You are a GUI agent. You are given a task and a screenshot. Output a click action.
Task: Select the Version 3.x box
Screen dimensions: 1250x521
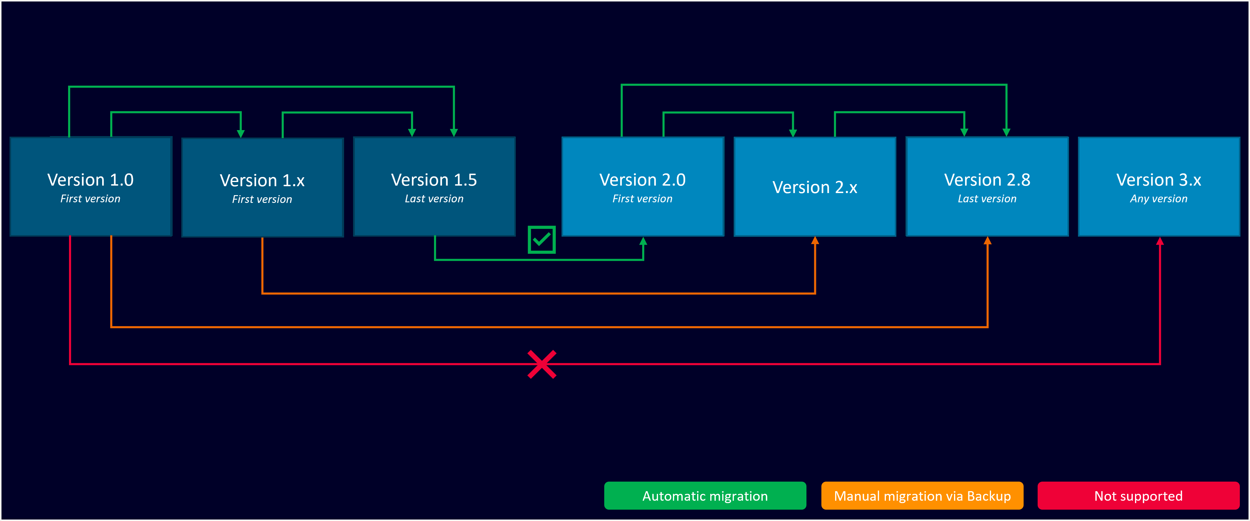[1159, 186]
